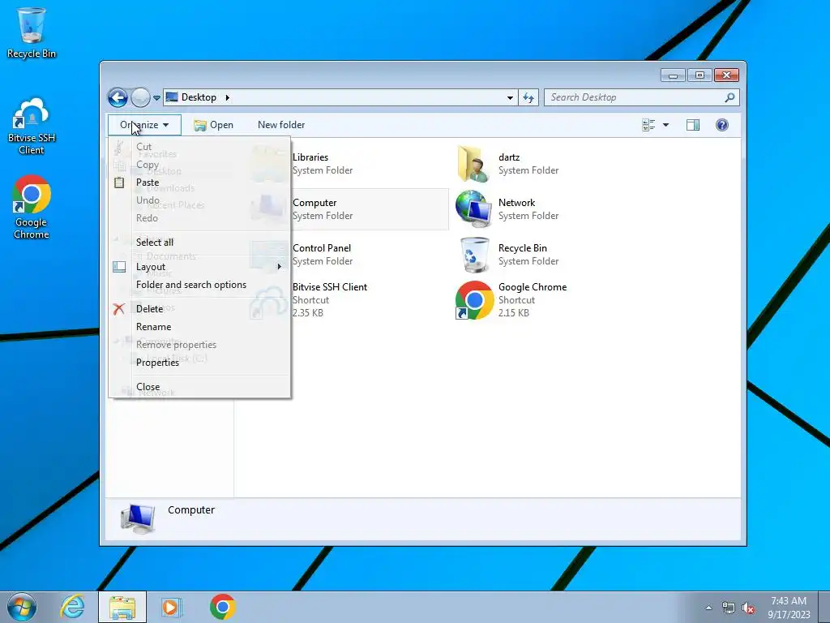
Task: Click the Show desktop strip
Action: click(824, 607)
